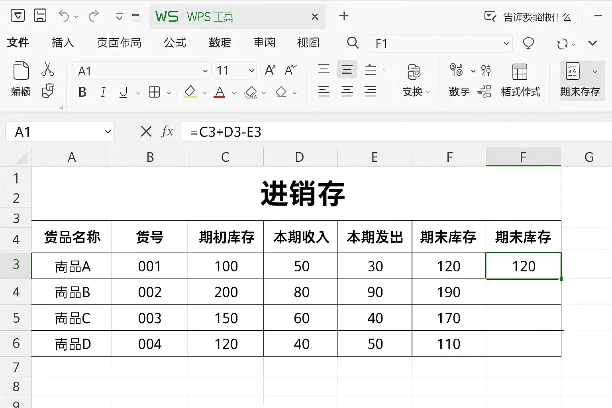Collapse the ribbon with the far-right chevron
612x408 pixels.
[x=592, y=43]
